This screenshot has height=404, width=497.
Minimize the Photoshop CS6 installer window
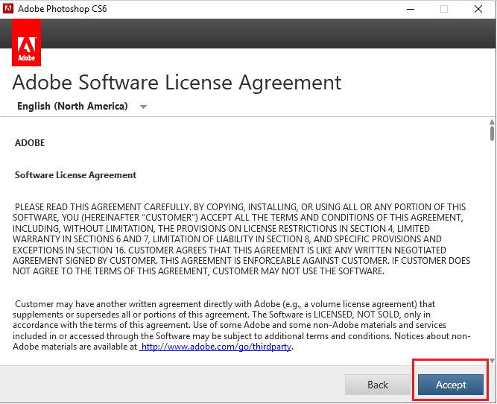click(411, 9)
